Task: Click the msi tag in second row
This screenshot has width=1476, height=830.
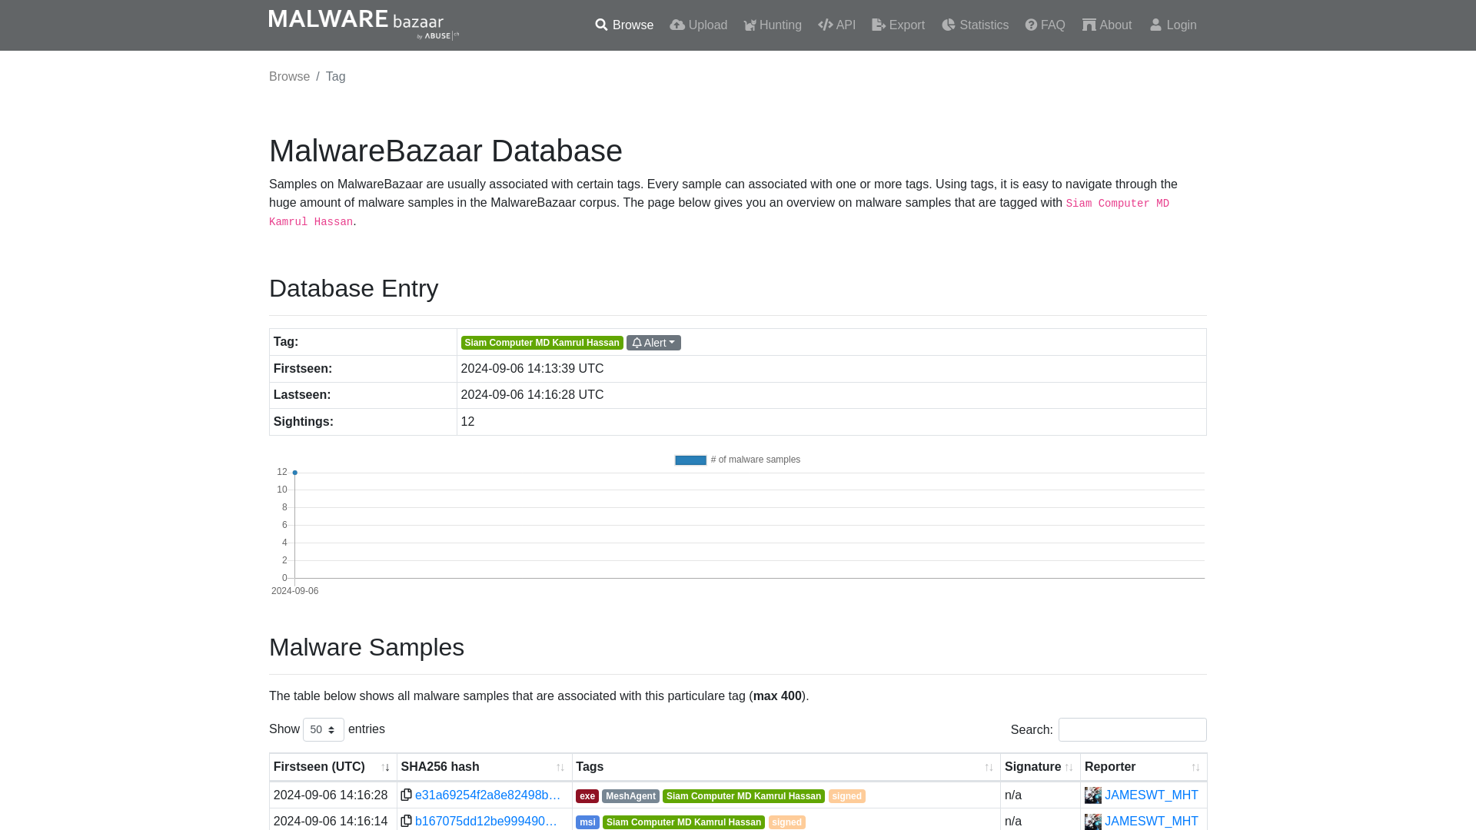Action: [587, 822]
